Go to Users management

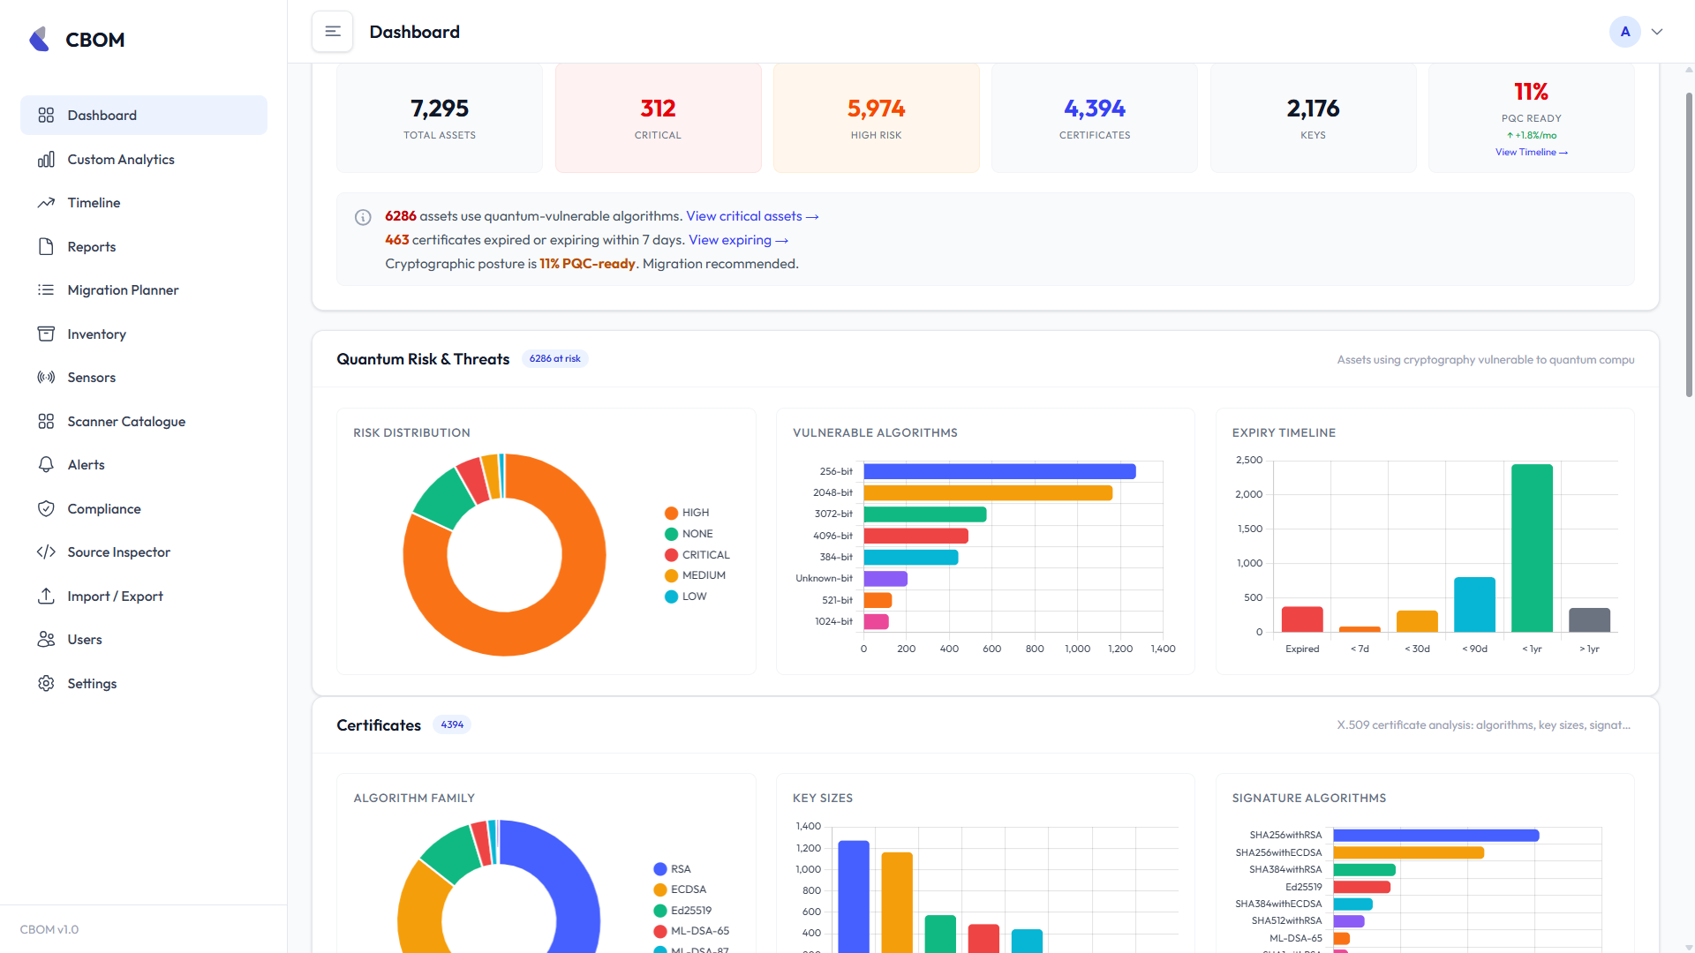click(x=144, y=640)
